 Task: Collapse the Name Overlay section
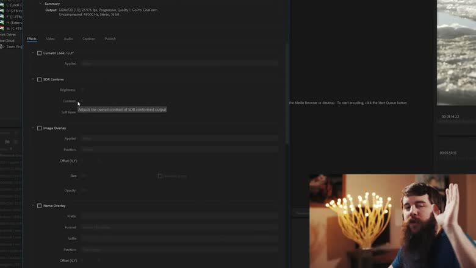[33, 205]
